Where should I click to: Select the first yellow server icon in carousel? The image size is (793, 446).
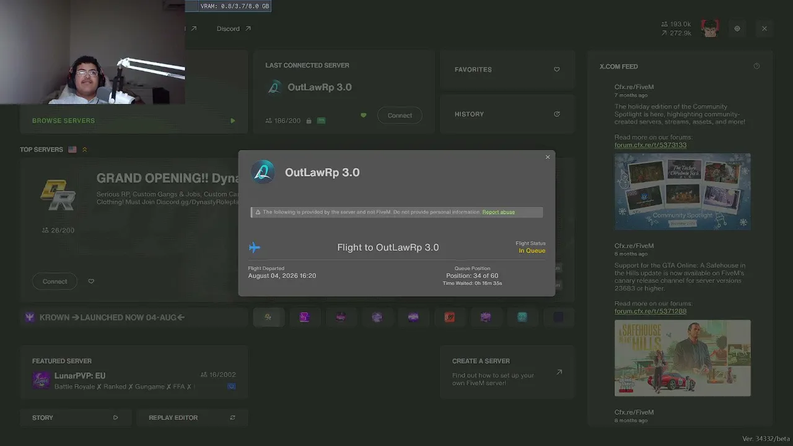[x=268, y=317]
